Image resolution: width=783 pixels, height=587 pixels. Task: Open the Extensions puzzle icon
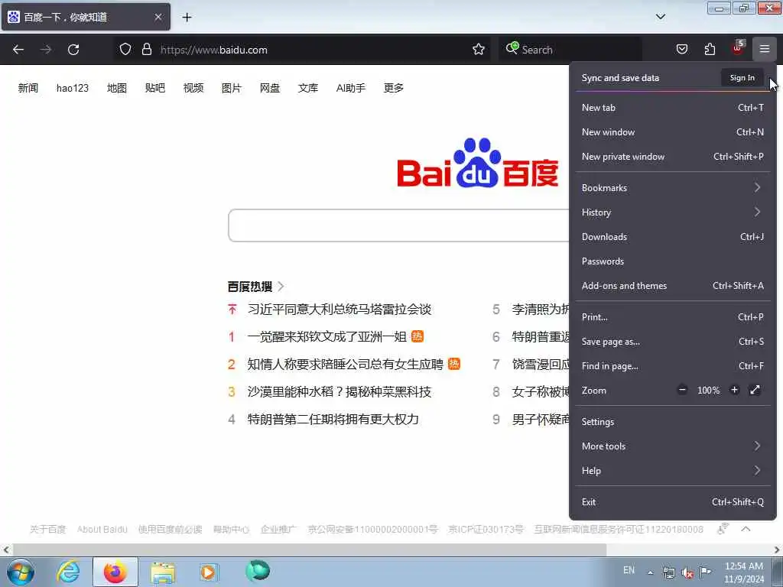click(x=710, y=49)
